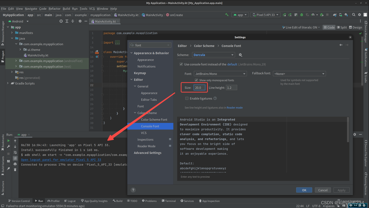Click the Print icon in Run console

[15, 164]
